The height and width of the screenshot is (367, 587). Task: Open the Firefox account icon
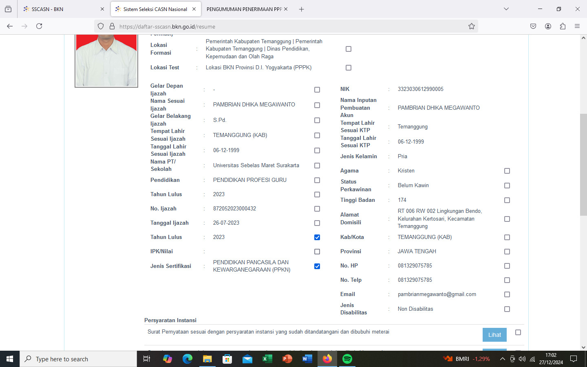click(548, 26)
